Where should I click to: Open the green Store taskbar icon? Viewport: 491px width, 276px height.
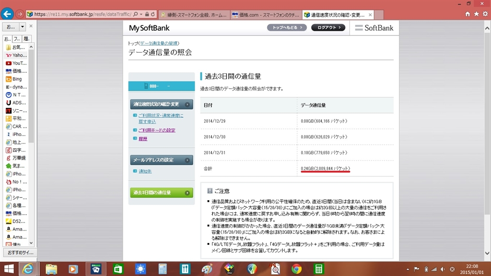coord(118,269)
